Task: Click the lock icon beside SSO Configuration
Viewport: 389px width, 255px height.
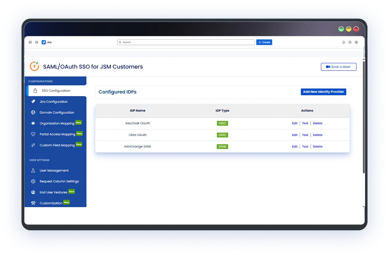Action: 35,91
